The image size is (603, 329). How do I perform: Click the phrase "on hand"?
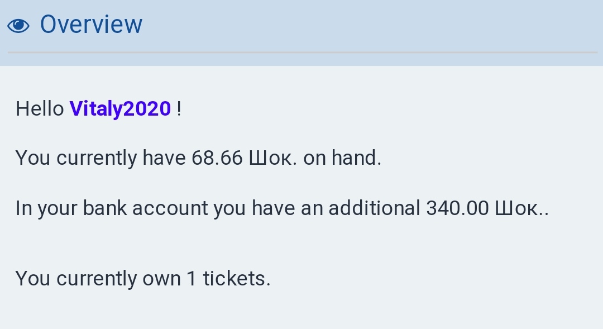tap(342, 158)
